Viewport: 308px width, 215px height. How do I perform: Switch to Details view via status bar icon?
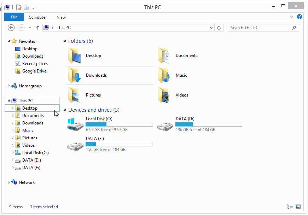pos(290,207)
